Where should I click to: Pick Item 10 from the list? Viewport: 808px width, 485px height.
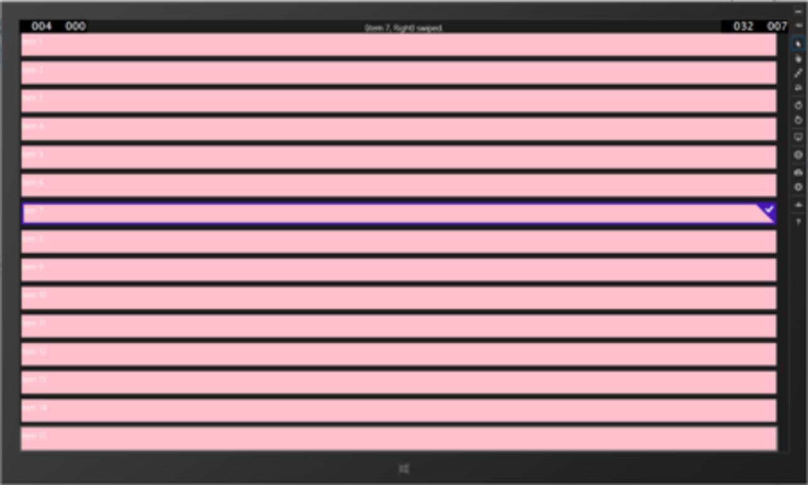pos(398,298)
